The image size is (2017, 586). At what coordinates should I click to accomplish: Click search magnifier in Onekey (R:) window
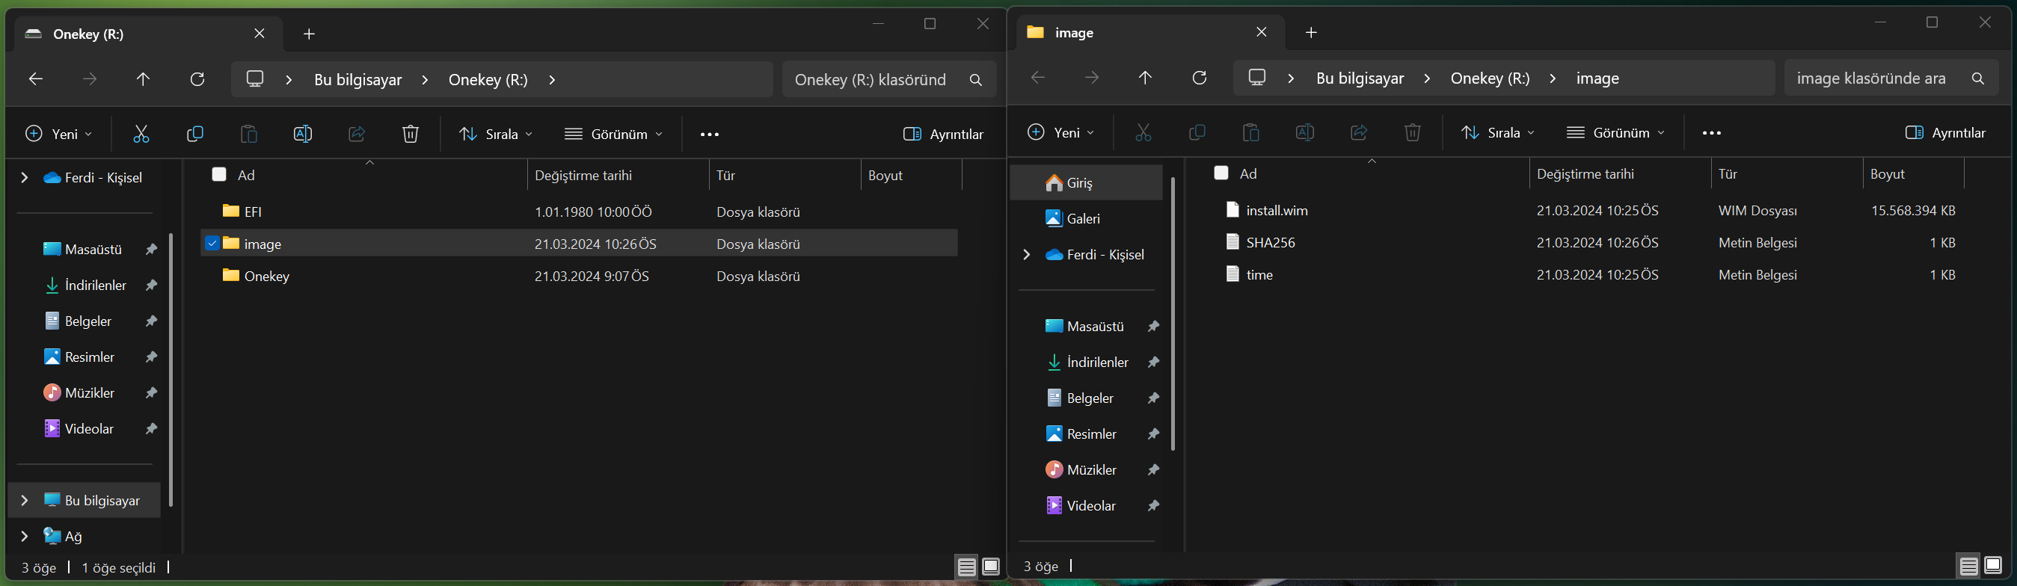click(x=976, y=80)
